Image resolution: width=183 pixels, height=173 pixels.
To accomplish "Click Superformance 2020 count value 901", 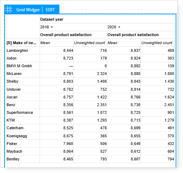I will (171, 112).
